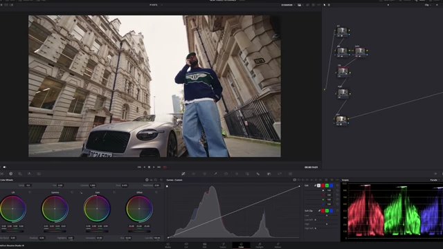Select the Qualifier eyedropper palette icon

point(215,174)
